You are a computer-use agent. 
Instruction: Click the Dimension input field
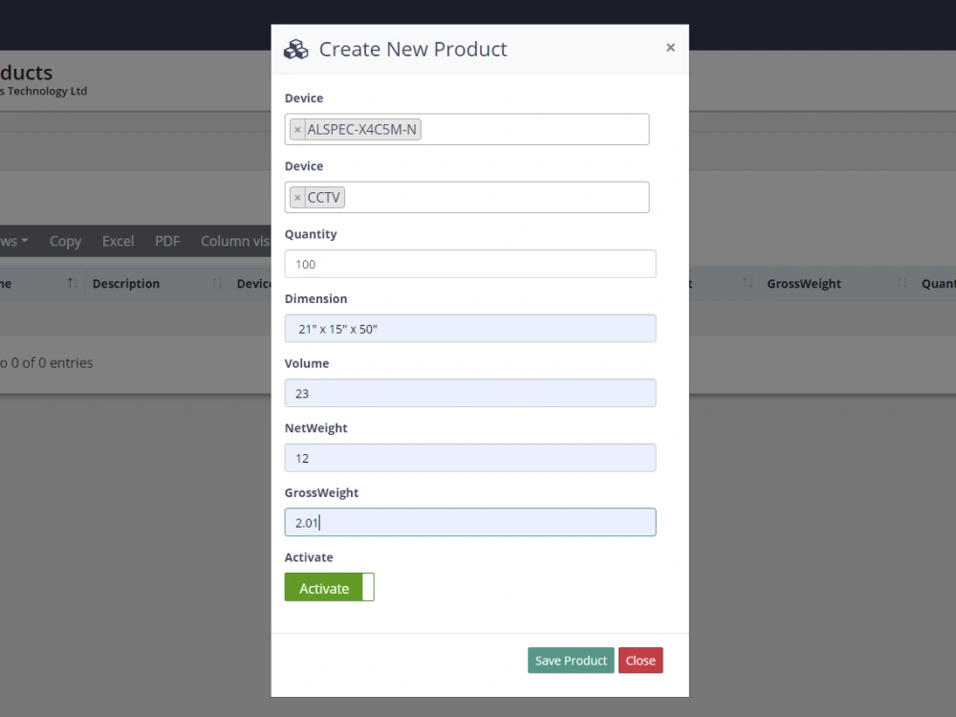pos(470,329)
